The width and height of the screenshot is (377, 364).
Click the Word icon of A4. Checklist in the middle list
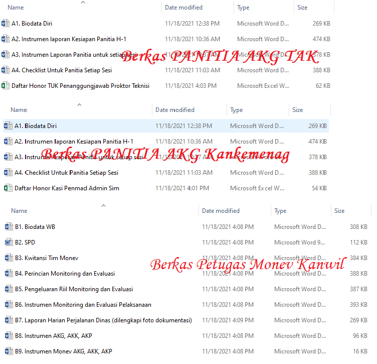tap(8, 172)
